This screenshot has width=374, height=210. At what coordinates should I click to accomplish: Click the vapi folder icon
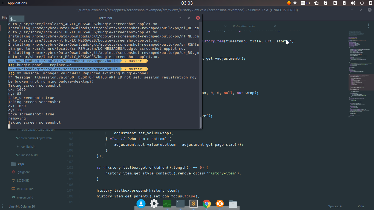pyautogui.click(x=13, y=164)
